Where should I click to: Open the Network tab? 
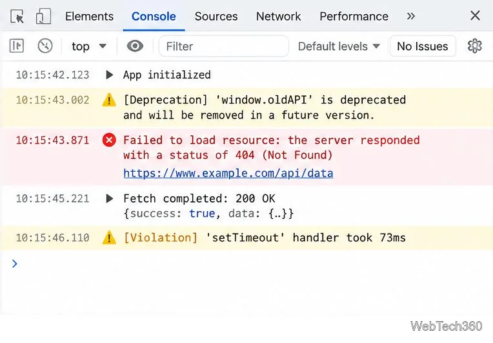tap(278, 16)
